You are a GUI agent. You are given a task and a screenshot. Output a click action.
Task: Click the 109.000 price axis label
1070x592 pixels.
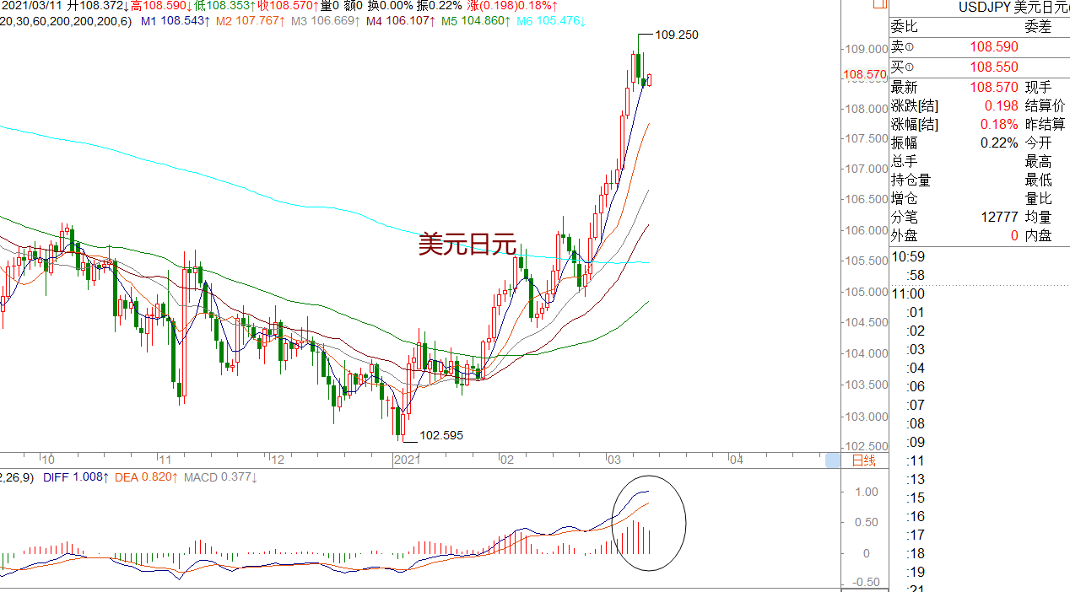coord(865,48)
